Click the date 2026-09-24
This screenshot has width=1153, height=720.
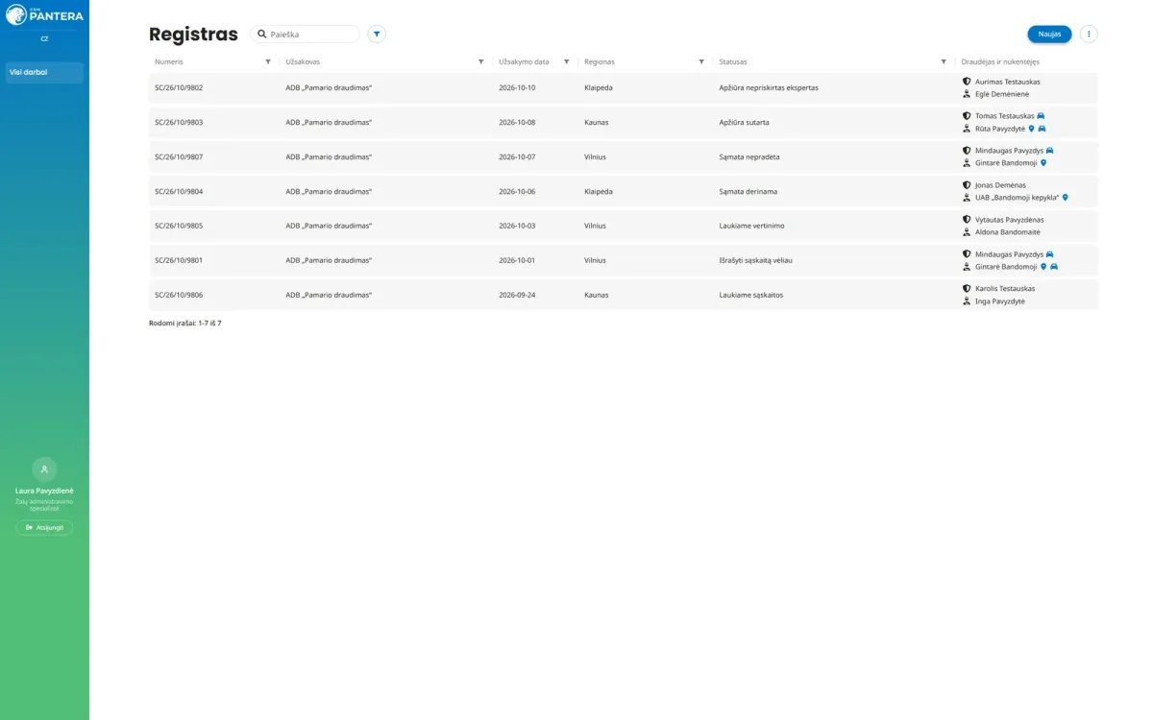point(517,296)
